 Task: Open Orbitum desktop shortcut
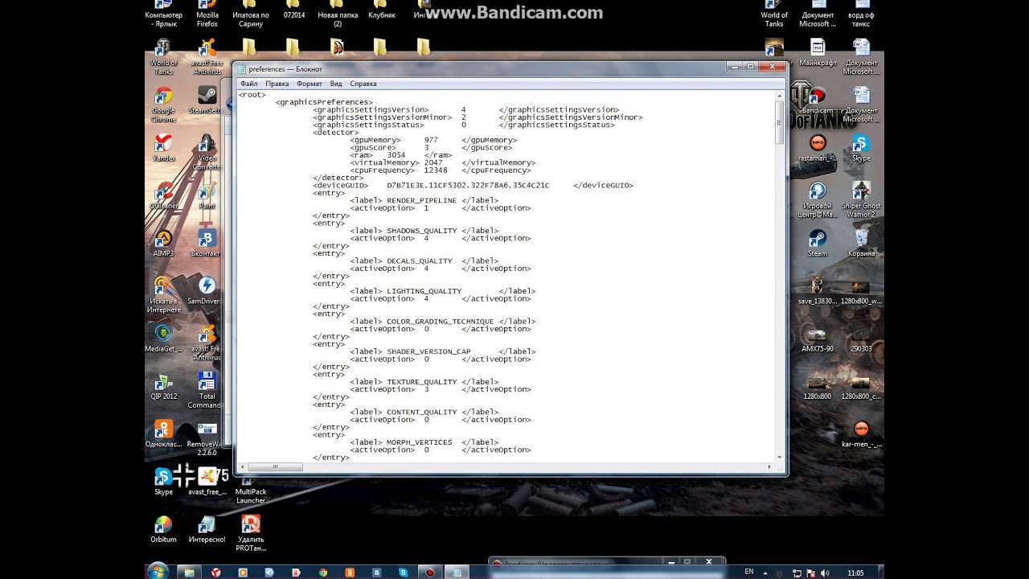coord(163,529)
